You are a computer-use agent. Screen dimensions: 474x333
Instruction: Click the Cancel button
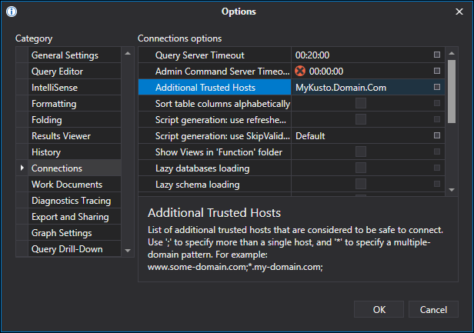433,309
